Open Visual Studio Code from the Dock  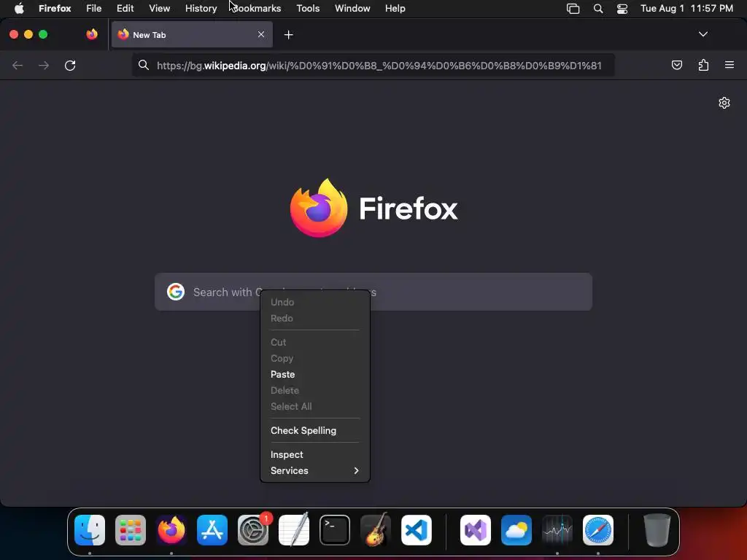(x=417, y=529)
